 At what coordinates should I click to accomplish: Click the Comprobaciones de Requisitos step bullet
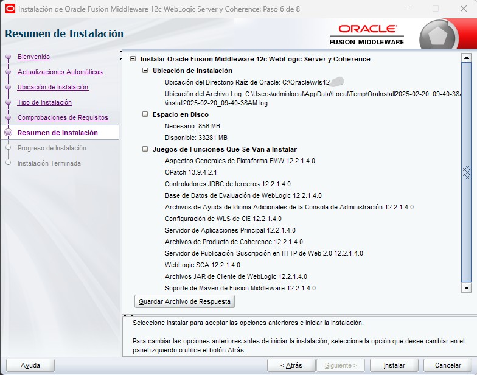point(9,117)
